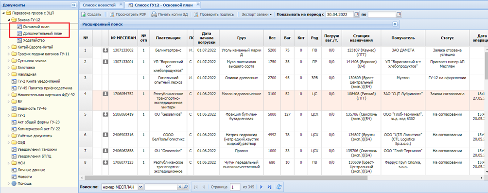Viewport: 488px width, 193px height.
Task: Click download arrow icon for МЕСПЛАН 1706054752
Action: pyautogui.click(x=105, y=94)
